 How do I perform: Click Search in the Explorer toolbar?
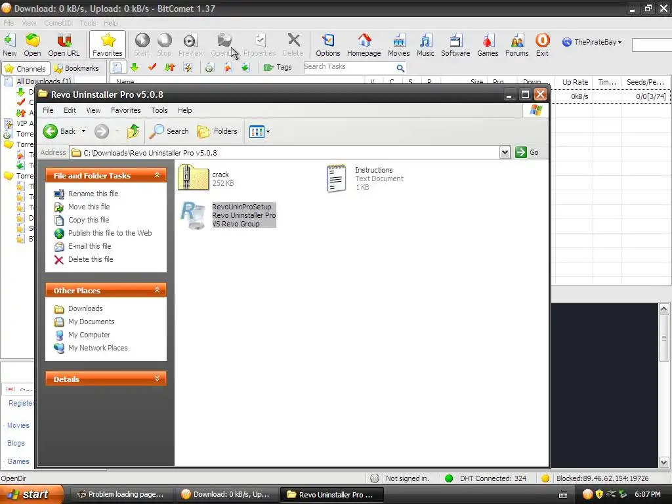click(169, 131)
